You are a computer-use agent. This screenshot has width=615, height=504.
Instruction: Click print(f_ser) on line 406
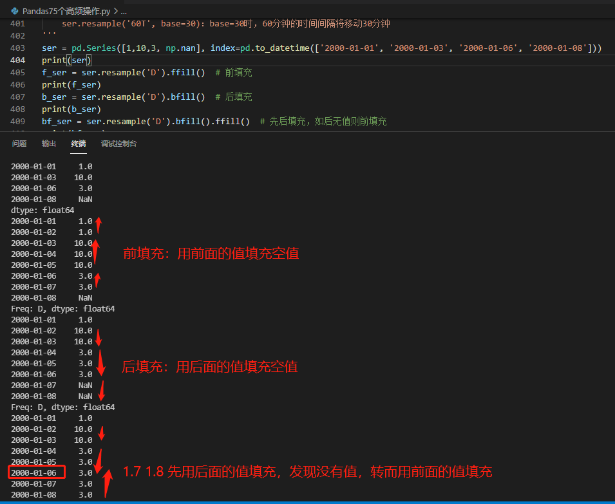71,85
